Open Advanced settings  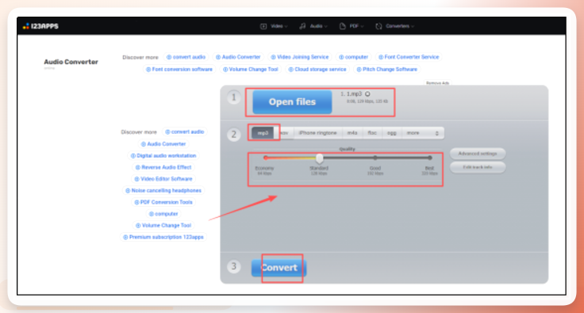coord(478,154)
